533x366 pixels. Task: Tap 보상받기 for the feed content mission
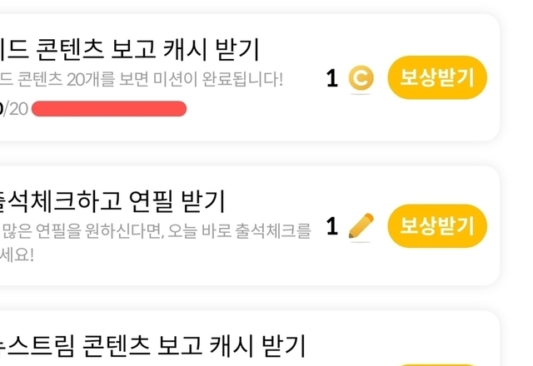(x=436, y=78)
